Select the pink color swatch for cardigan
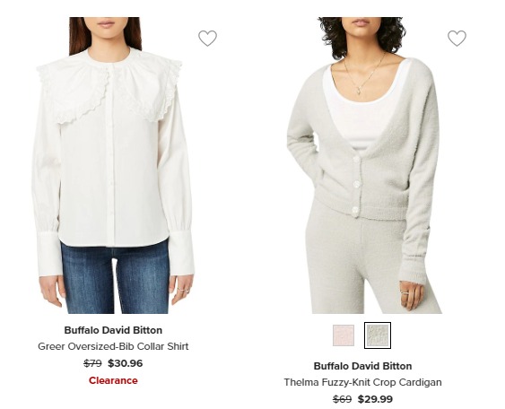 (344, 335)
